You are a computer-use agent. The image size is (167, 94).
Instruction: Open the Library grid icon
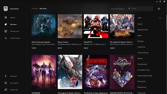(x=6, y=31)
